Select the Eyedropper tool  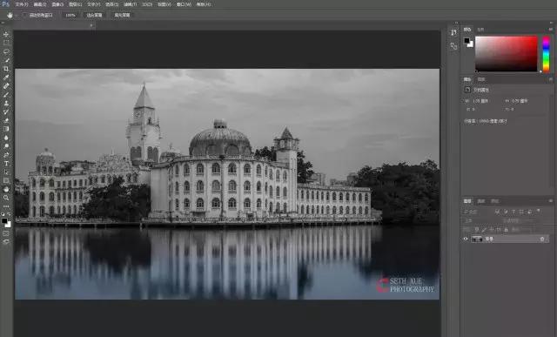pos(6,78)
